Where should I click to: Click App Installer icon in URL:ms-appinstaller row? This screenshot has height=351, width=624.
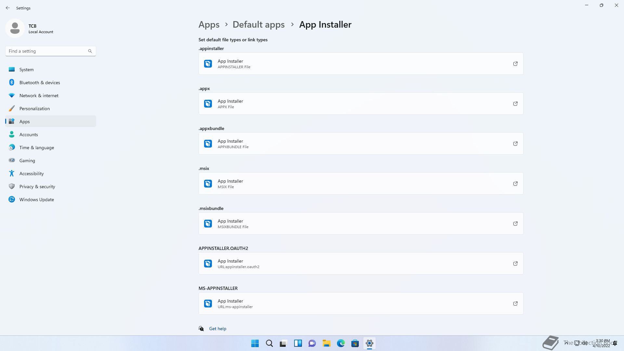coord(208,304)
